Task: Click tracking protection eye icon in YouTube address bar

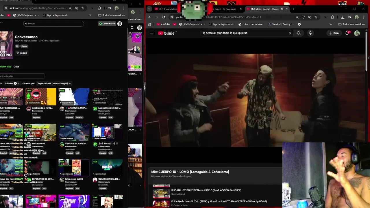Action: coord(310,17)
